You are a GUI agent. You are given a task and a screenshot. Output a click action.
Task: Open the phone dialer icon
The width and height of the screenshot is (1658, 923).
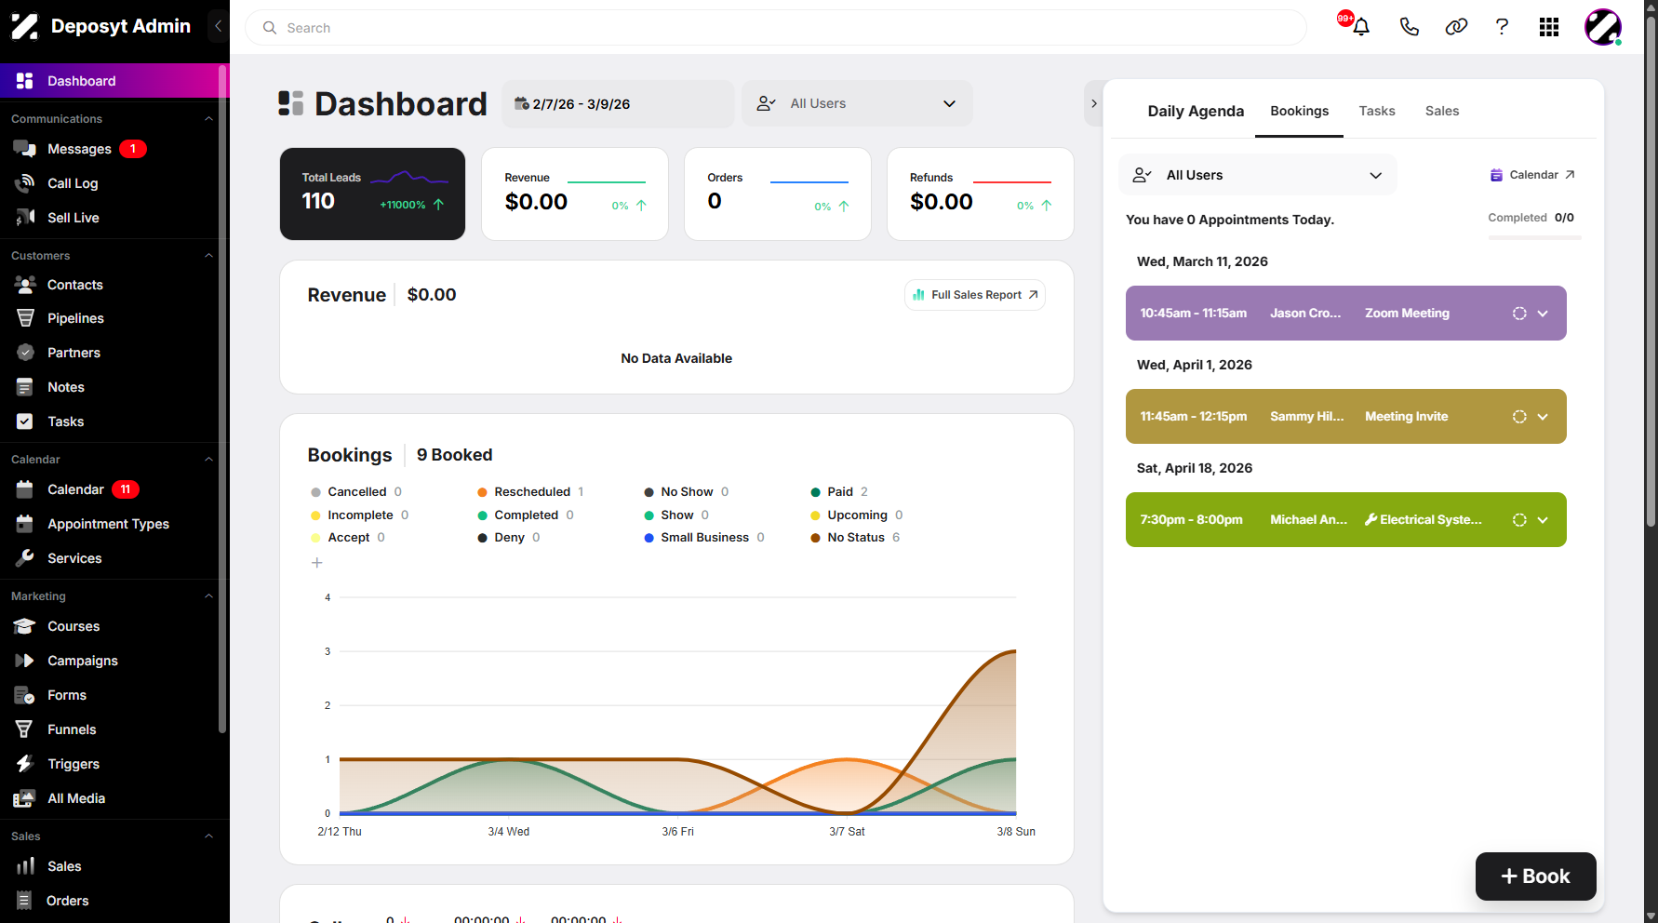(1409, 27)
